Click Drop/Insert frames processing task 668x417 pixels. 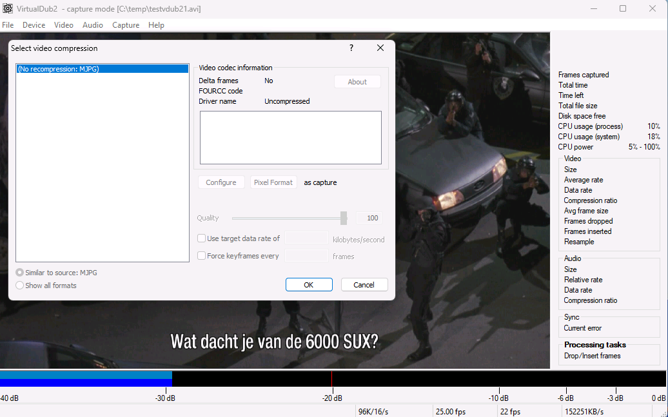click(x=593, y=356)
